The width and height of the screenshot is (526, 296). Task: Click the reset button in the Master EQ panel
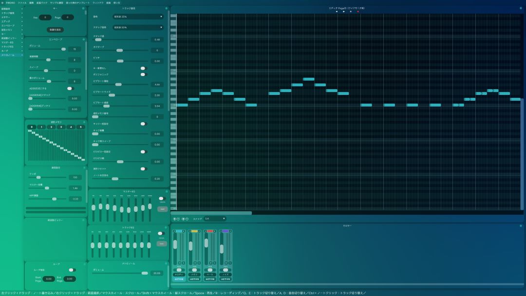click(162, 209)
